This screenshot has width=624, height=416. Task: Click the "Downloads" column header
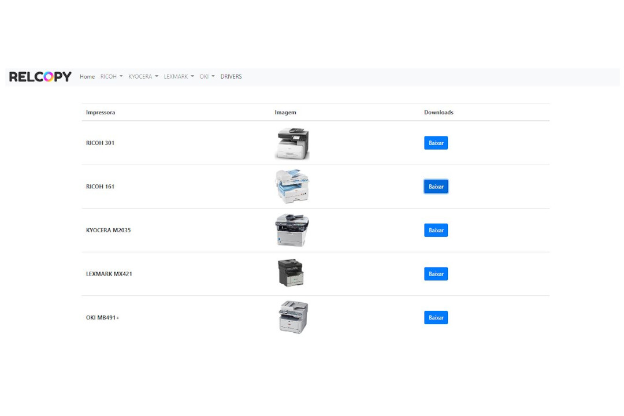pos(439,112)
